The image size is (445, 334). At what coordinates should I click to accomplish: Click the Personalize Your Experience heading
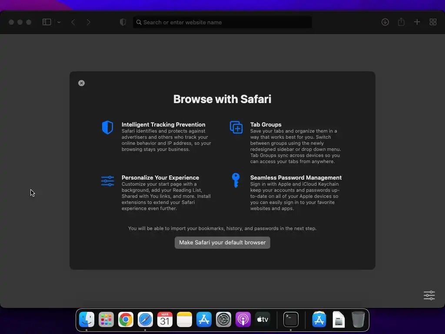(x=160, y=177)
